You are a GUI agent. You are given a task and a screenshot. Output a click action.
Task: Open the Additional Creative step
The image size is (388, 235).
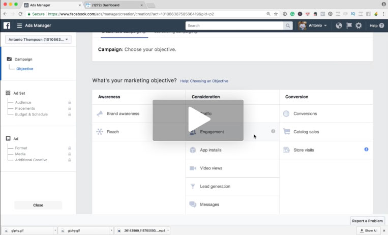31,160
